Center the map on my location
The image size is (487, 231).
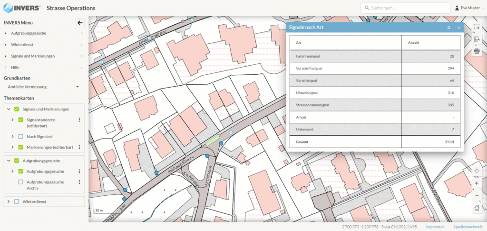pos(477,171)
